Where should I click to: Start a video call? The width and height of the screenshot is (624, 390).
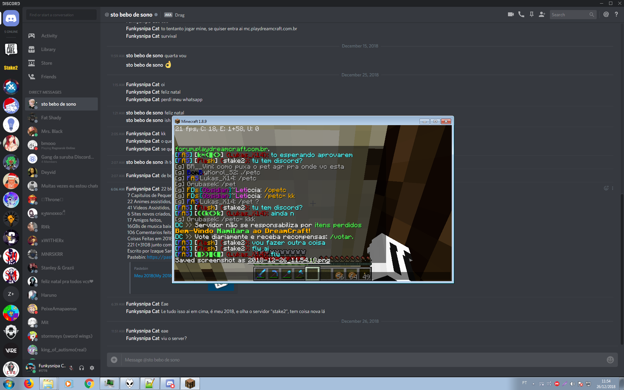coord(511,15)
